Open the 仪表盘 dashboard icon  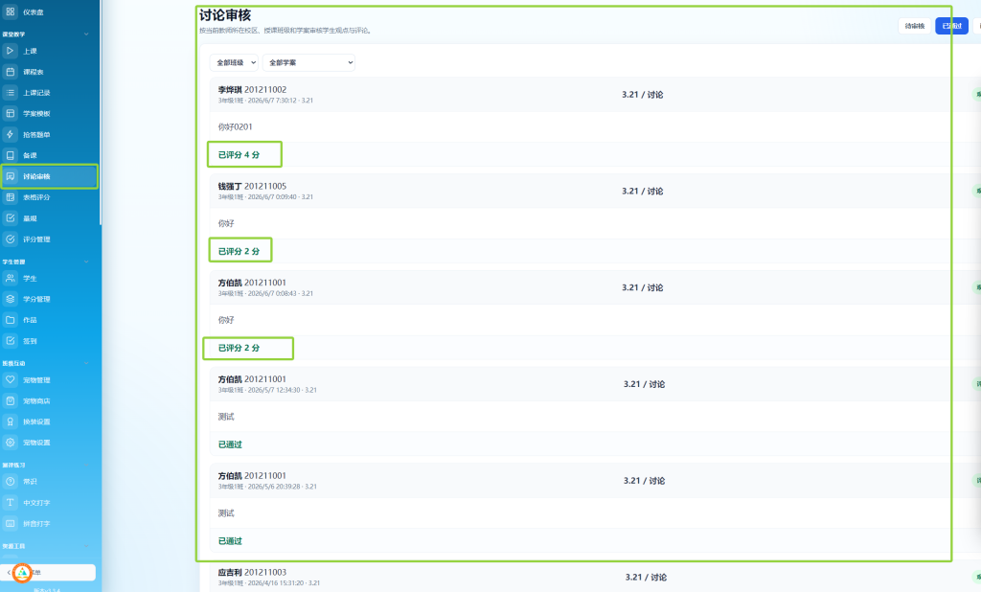click(10, 11)
